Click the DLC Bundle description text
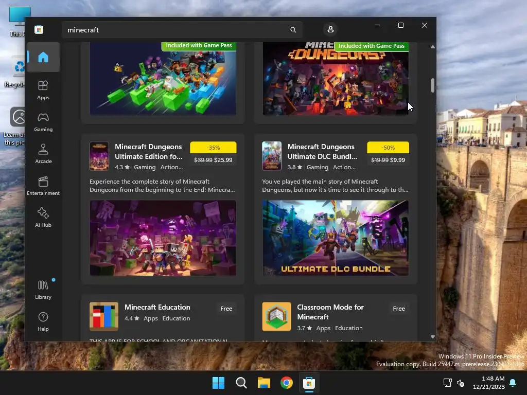This screenshot has height=395, width=527. click(335, 186)
